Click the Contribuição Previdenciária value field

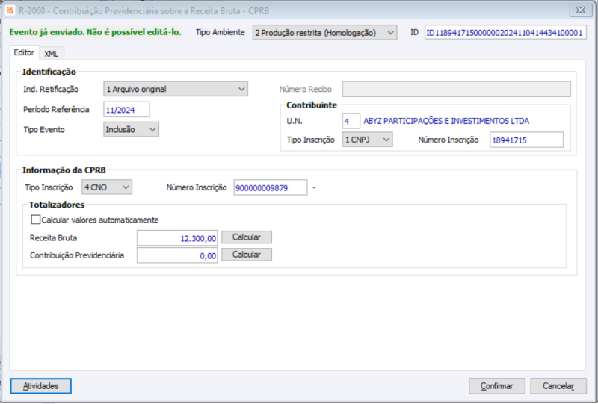point(177,255)
